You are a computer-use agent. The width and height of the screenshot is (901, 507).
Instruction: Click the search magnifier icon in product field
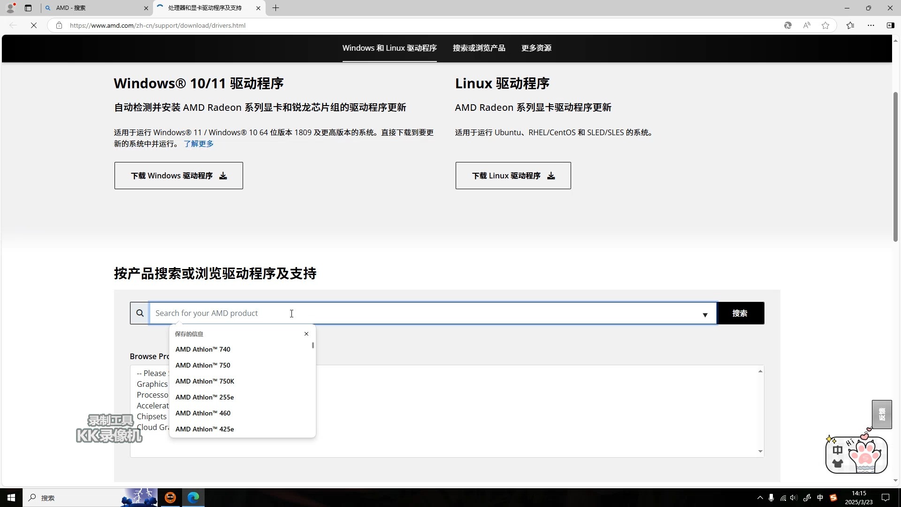139,313
